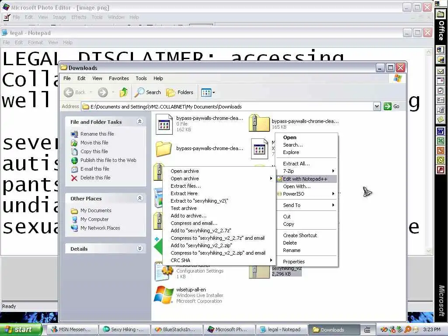Image resolution: width=448 pixels, height=336 pixels.
Task: Open Search in Downloads toolbar
Action: point(148,92)
